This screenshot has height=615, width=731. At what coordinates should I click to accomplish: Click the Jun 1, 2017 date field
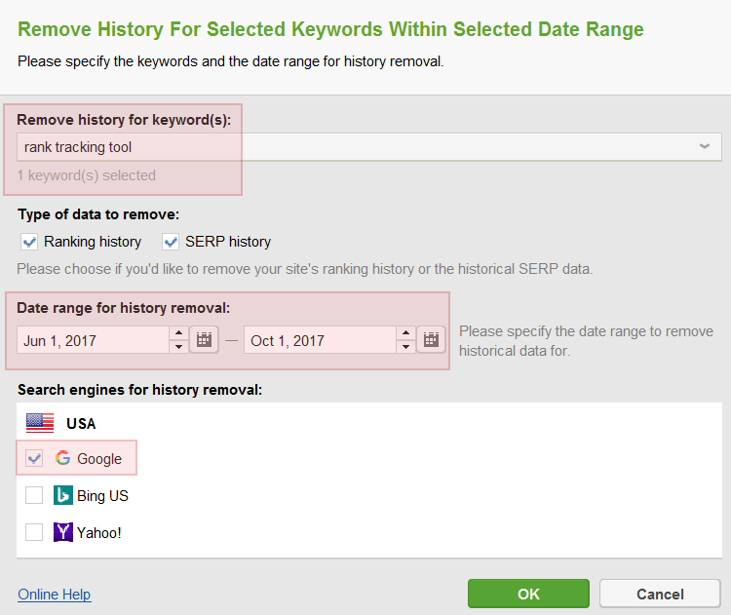[x=94, y=340]
